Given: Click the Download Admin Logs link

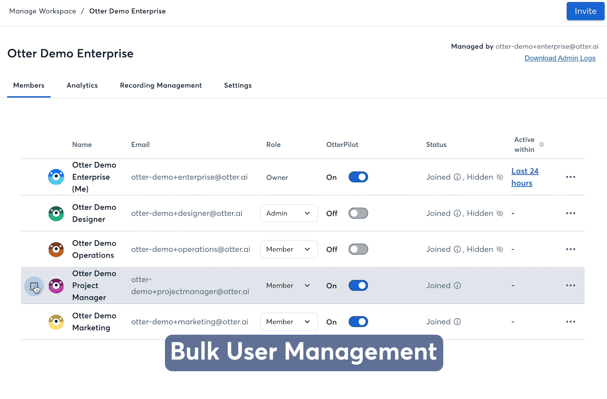Looking at the screenshot, I should point(560,58).
